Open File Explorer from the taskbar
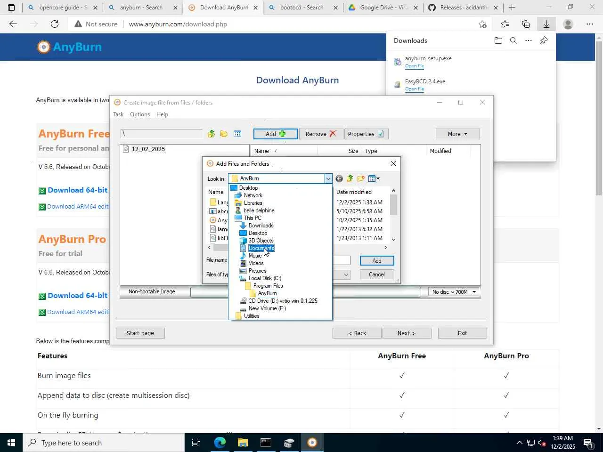 pyautogui.click(x=243, y=443)
